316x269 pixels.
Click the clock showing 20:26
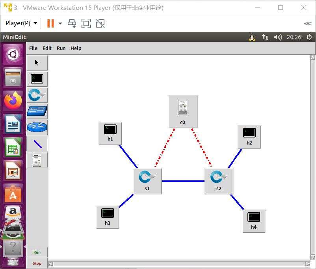click(294, 37)
